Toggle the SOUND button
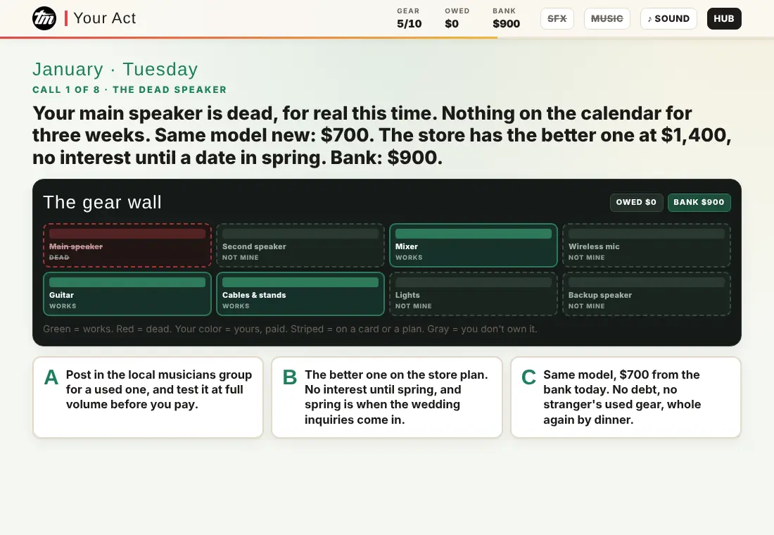Image resolution: width=774 pixels, height=535 pixels. point(668,19)
